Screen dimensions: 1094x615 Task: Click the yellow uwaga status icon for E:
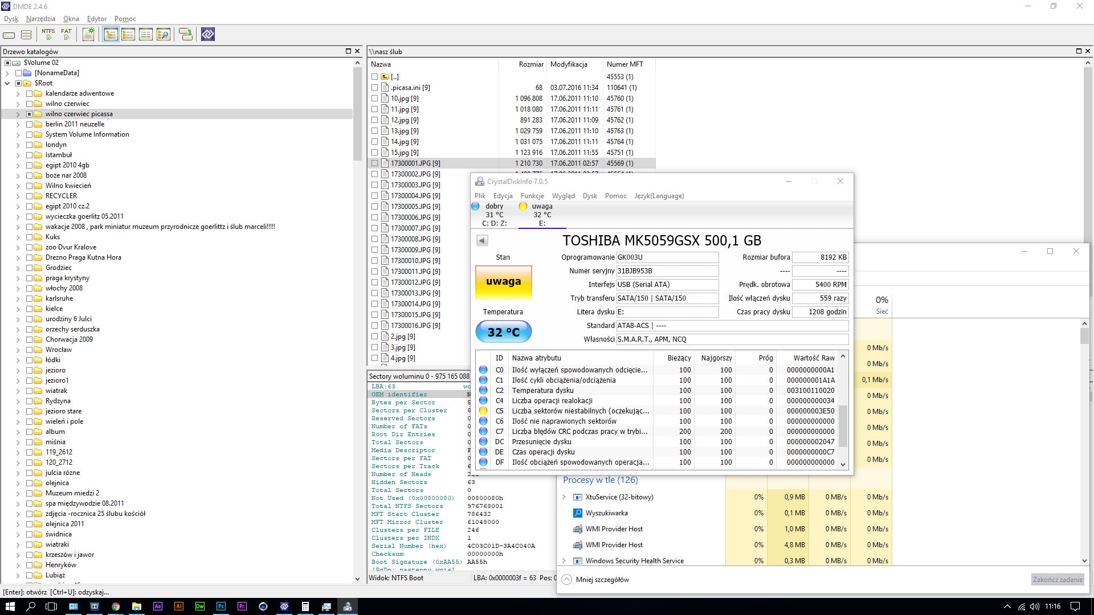[523, 206]
